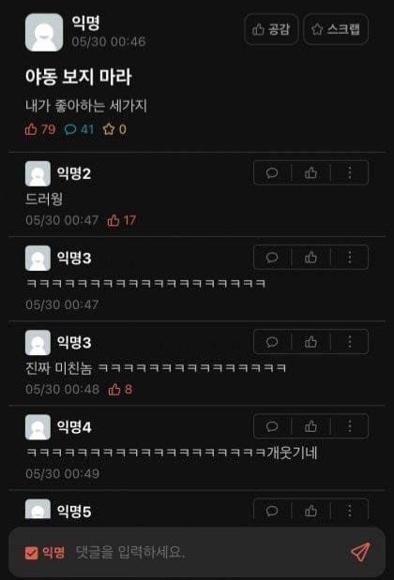Reply to 익명3's '진짜 미친놈' comment
This screenshot has height=580, width=394.
(272, 342)
